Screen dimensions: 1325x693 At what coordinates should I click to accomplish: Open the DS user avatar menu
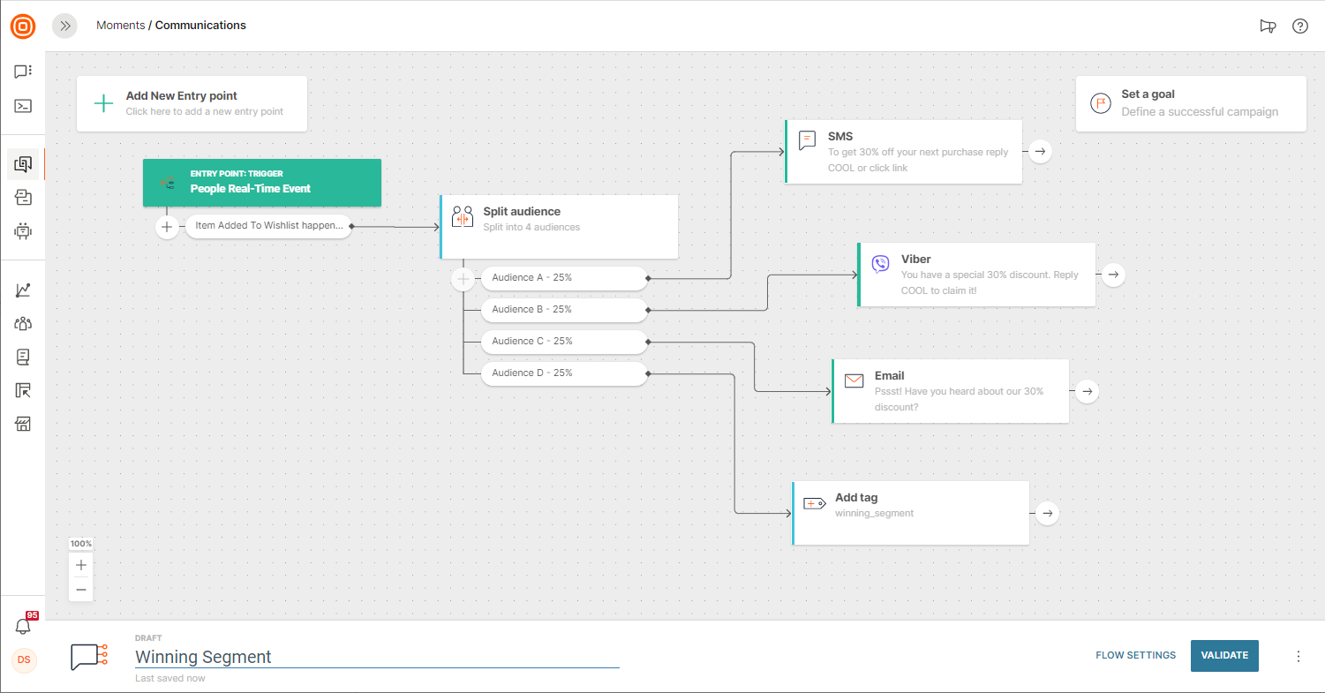[x=24, y=660]
